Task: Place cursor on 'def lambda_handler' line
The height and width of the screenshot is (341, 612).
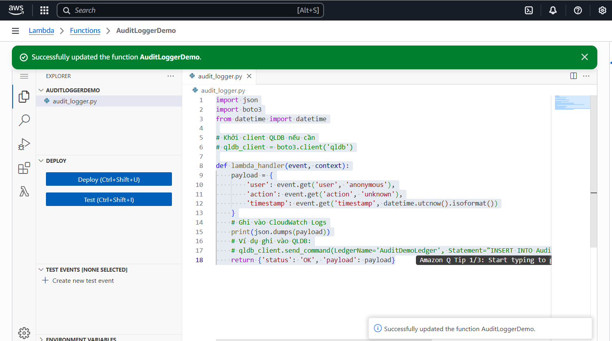Action: (x=282, y=166)
